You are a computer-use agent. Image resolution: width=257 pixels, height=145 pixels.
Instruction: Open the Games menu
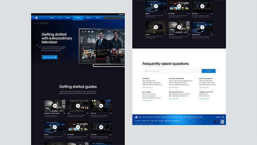click(52, 18)
